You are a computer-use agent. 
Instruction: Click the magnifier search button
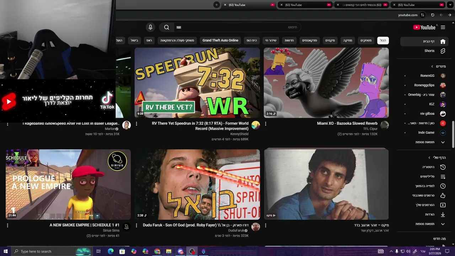click(166, 27)
